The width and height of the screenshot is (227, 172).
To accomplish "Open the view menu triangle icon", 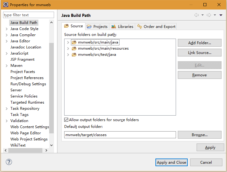I will (x=221, y=15).
